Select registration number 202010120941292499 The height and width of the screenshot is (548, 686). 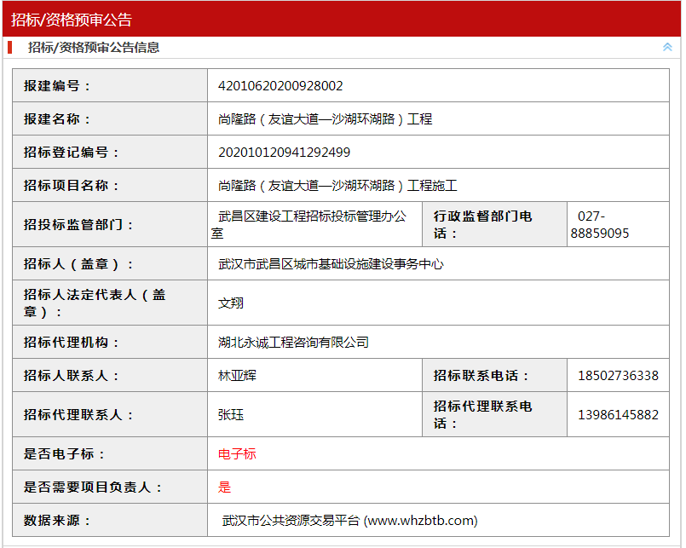pos(284,153)
